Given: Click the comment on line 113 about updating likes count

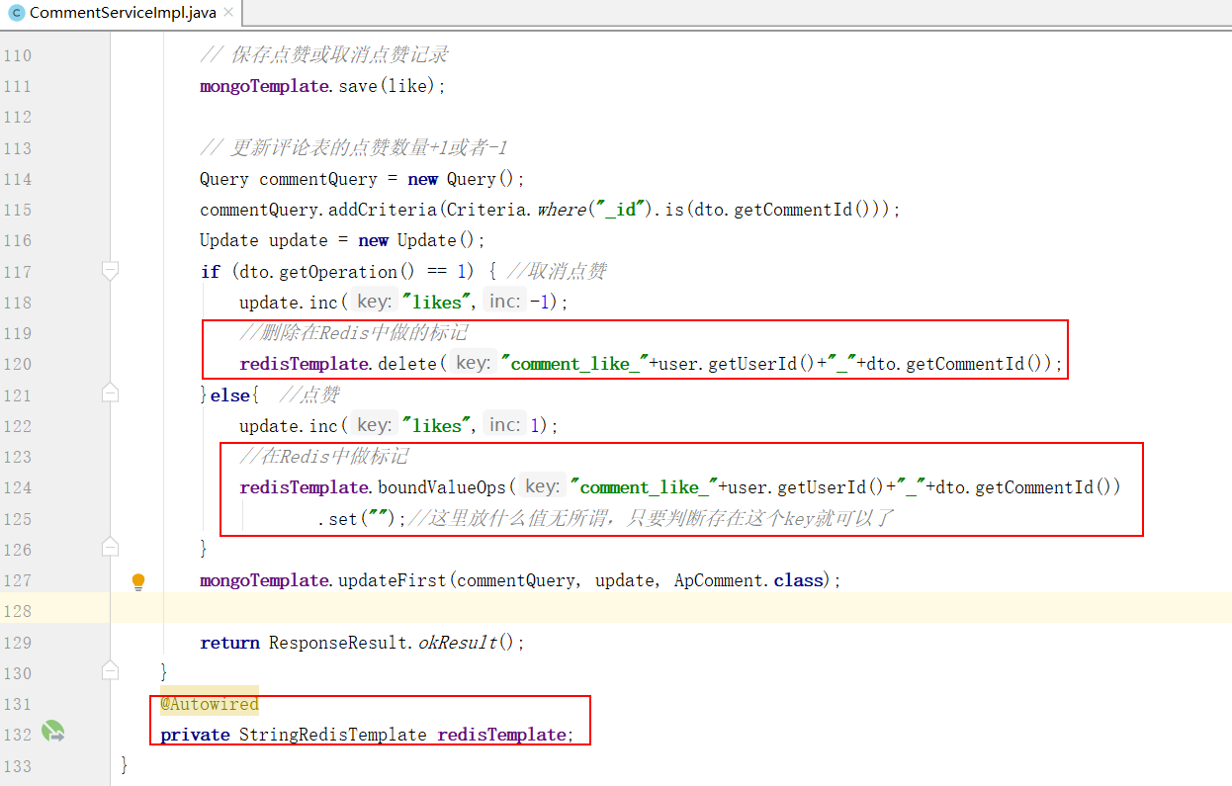Looking at the screenshot, I should [353, 148].
